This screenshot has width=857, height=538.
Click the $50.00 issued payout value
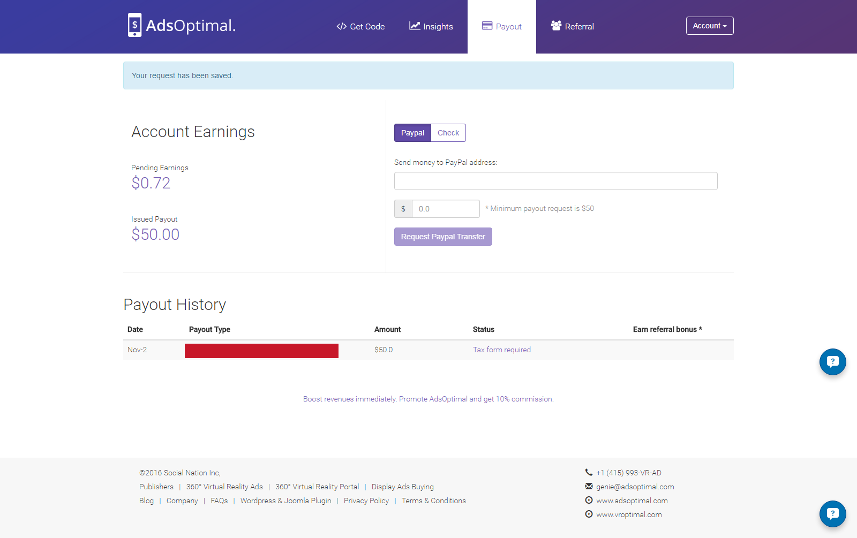click(x=155, y=234)
